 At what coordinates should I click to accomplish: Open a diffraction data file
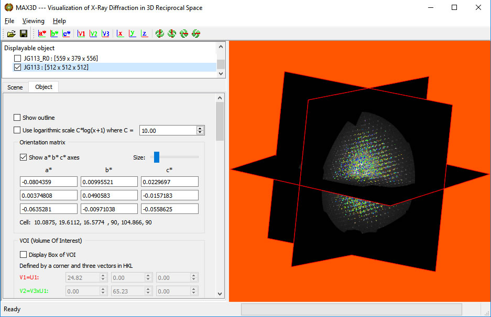12,33
